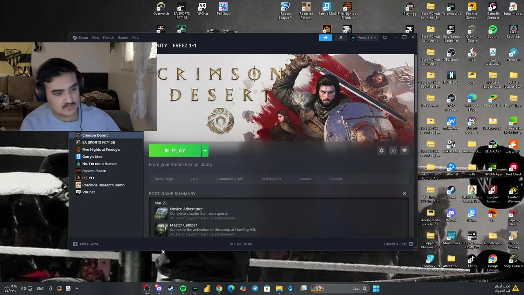Open NVIDIA App desktop icon
The width and height of the screenshot is (524, 295).
tap(493, 170)
